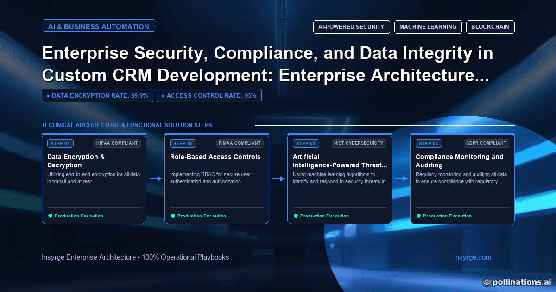Select the MACHINE LEARNING tag
Screen dimensions: 556x292
coord(428,27)
